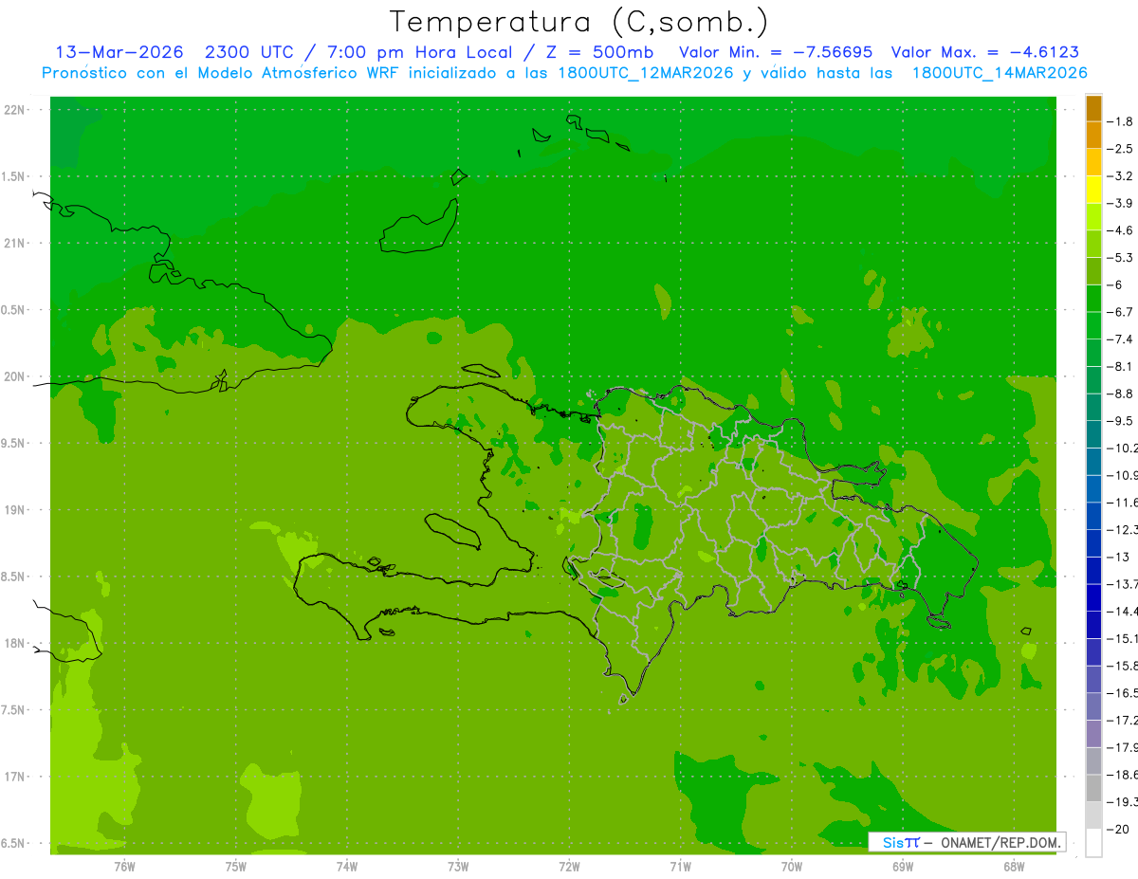Viewport: 1138px width, 879px height.
Task: Click the "-4.6" colorbar label
Action: [1120, 230]
